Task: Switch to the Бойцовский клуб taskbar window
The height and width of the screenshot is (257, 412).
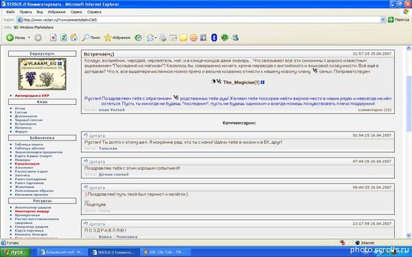Action: [62, 252]
